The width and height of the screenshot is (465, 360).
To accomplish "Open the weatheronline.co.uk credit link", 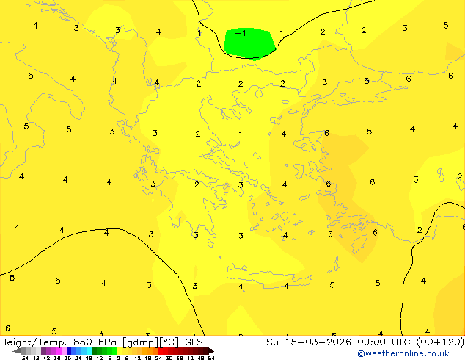I will pos(403,353).
